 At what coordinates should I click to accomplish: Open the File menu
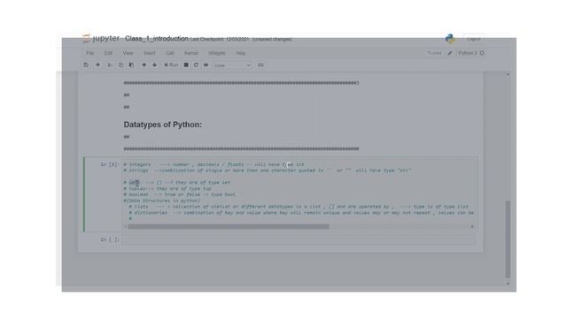[89, 53]
